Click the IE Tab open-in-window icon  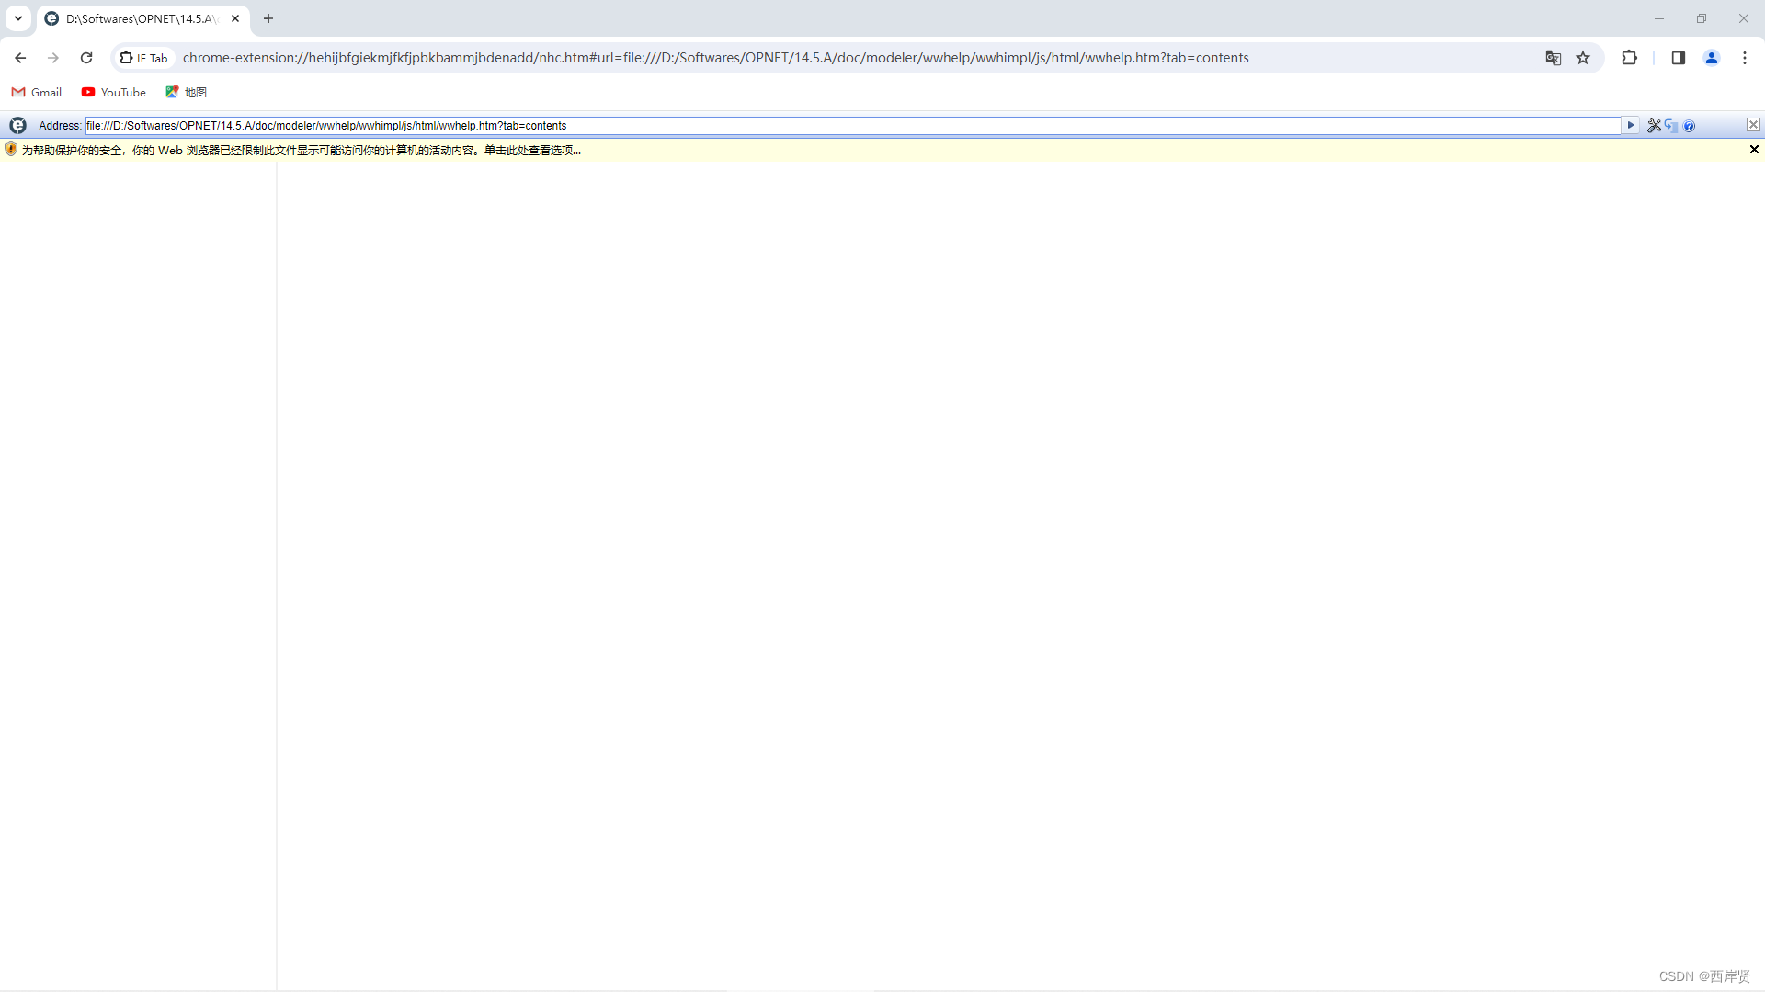click(1671, 126)
